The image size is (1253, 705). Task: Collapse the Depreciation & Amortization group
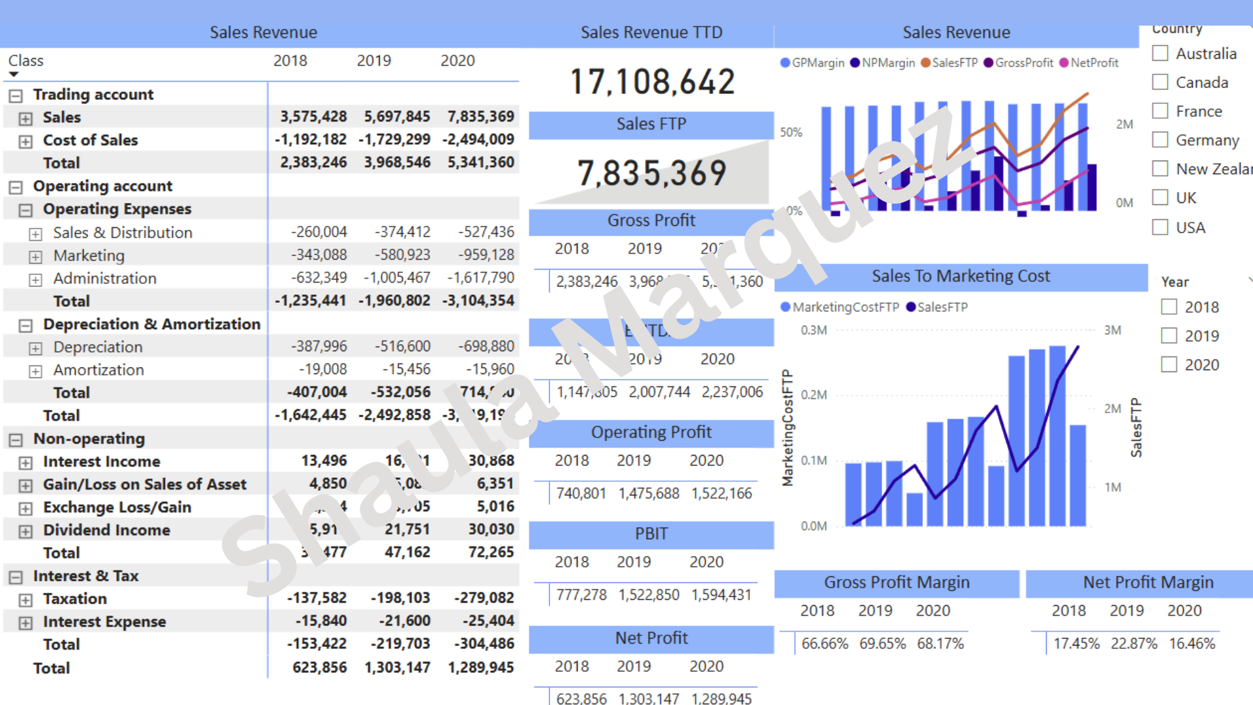[x=25, y=326]
